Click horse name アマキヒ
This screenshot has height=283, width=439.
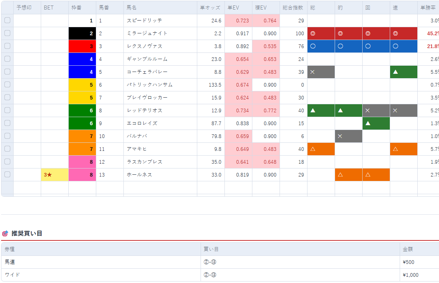[x=137, y=149]
